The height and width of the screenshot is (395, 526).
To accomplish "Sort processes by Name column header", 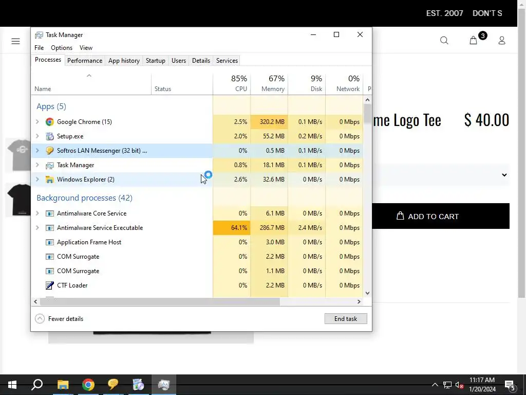I will pos(91,84).
